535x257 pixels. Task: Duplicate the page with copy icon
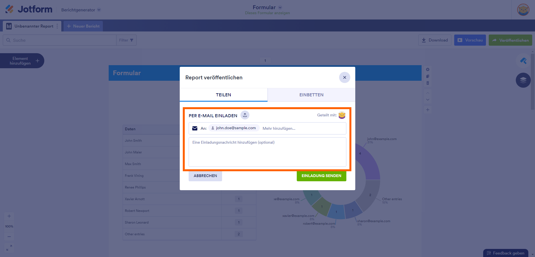click(x=428, y=76)
